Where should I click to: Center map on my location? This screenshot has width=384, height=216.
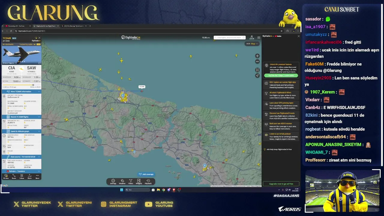point(257,76)
